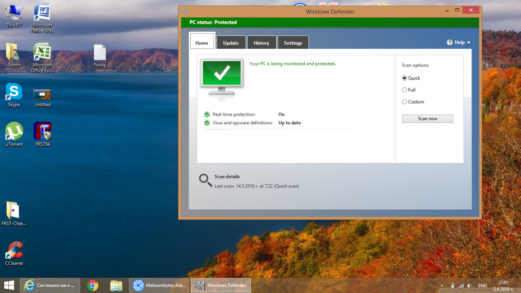Select Full scan option
This screenshot has height=293, width=521.
click(x=408, y=90)
